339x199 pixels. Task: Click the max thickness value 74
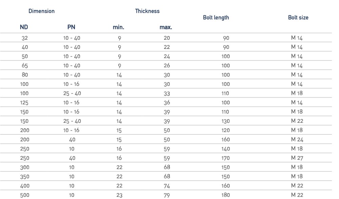[167, 186]
